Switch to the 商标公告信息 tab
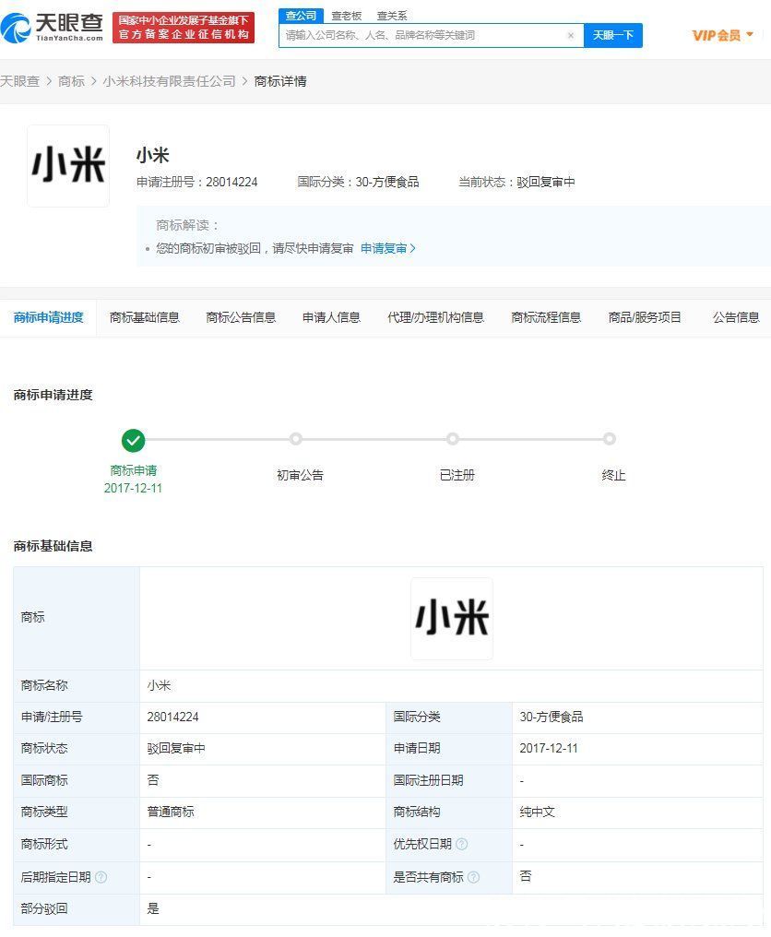The height and width of the screenshot is (937, 771). pyautogui.click(x=241, y=317)
